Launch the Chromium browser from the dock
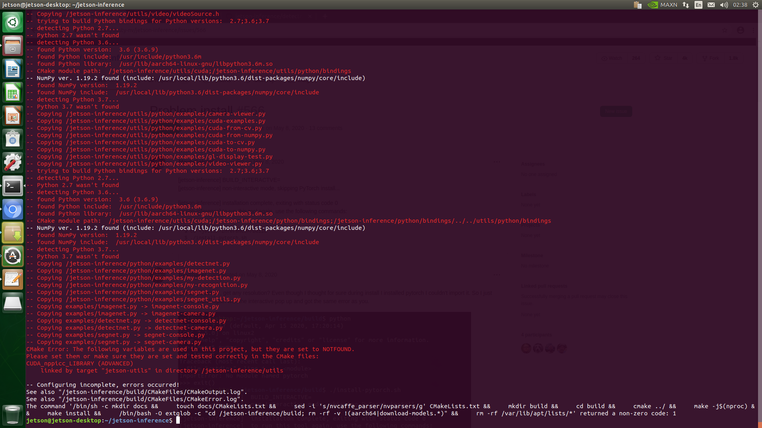762x428 pixels. 13,209
